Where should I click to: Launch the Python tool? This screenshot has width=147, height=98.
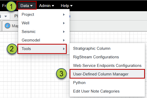(x=107, y=83)
